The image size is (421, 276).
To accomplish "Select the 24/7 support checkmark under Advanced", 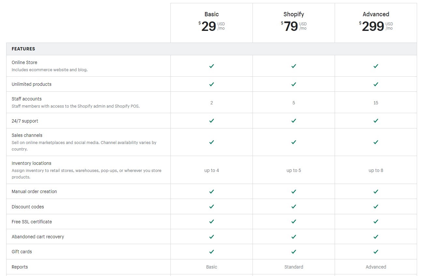I will point(376,121).
